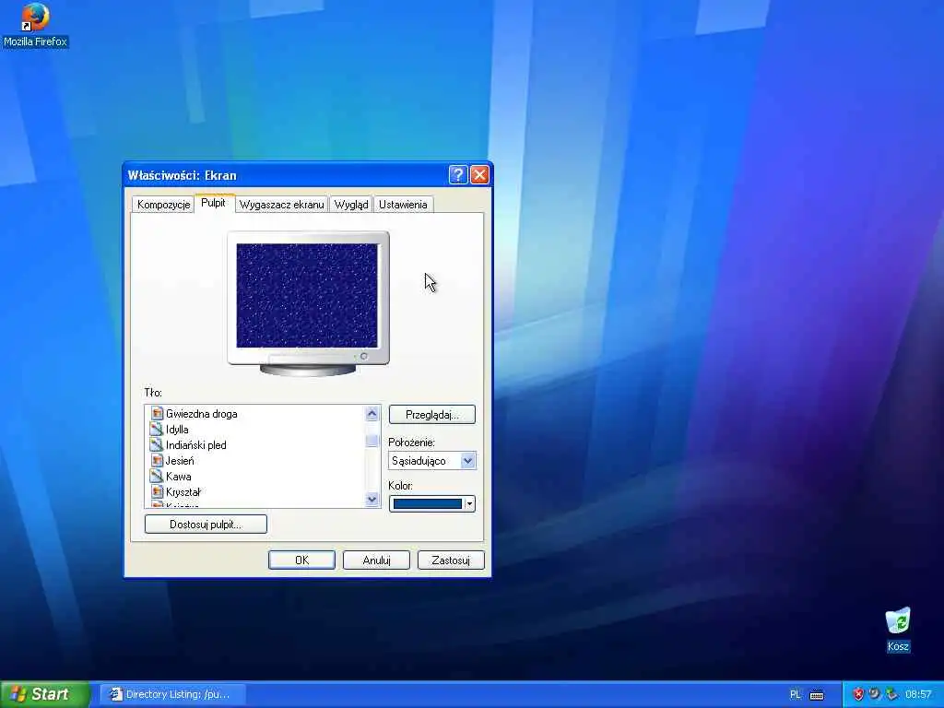Click the Indiański pled bitmap file icon
This screenshot has width=944, height=708.
click(x=157, y=445)
